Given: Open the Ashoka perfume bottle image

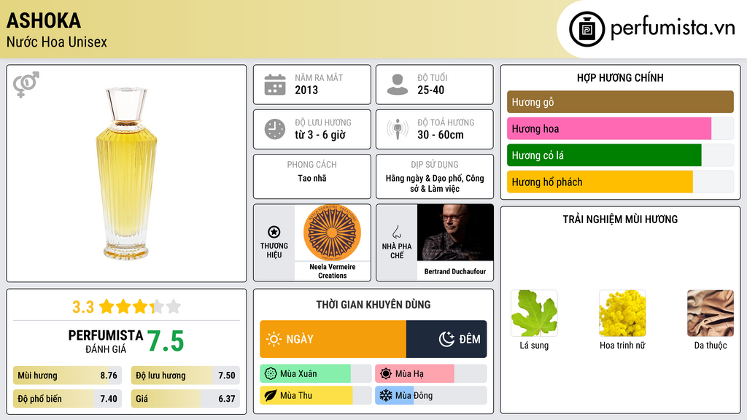Looking at the screenshot, I should tap(126, 174).
